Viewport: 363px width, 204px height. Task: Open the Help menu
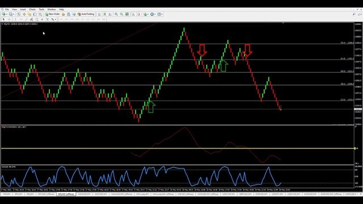[61, 10]
